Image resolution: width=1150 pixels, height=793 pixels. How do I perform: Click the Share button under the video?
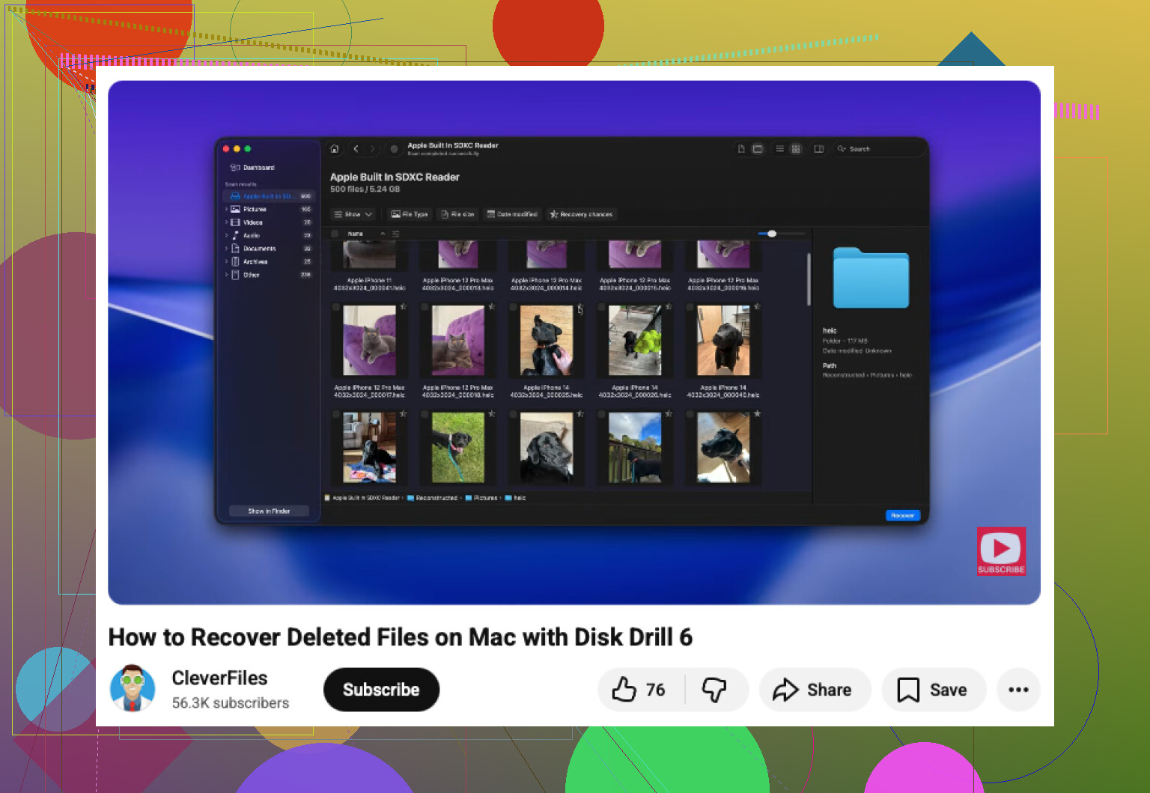tap(815, 690)
